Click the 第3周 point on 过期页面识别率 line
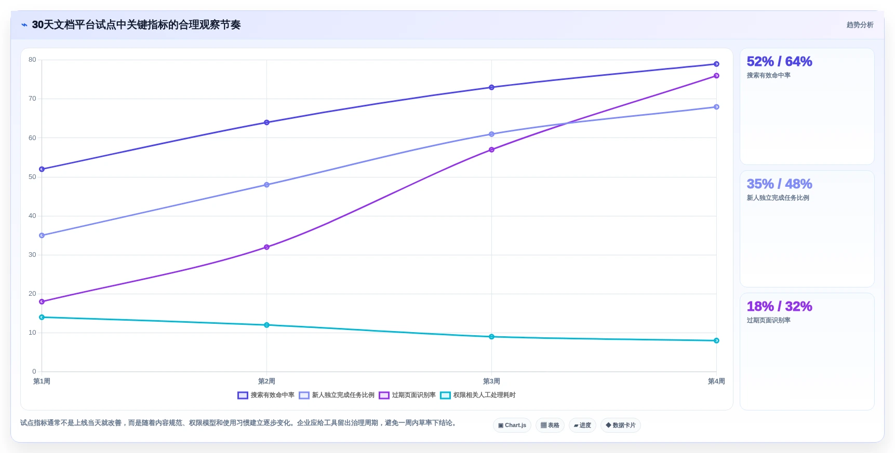Viewport: 895px width, 453px height. point(491,150)
